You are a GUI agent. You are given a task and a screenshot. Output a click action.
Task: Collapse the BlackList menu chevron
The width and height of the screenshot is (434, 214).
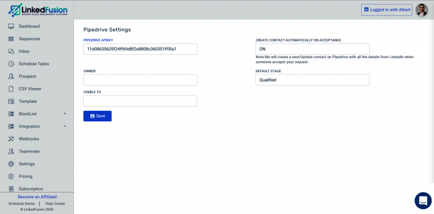tap(65, 113)
